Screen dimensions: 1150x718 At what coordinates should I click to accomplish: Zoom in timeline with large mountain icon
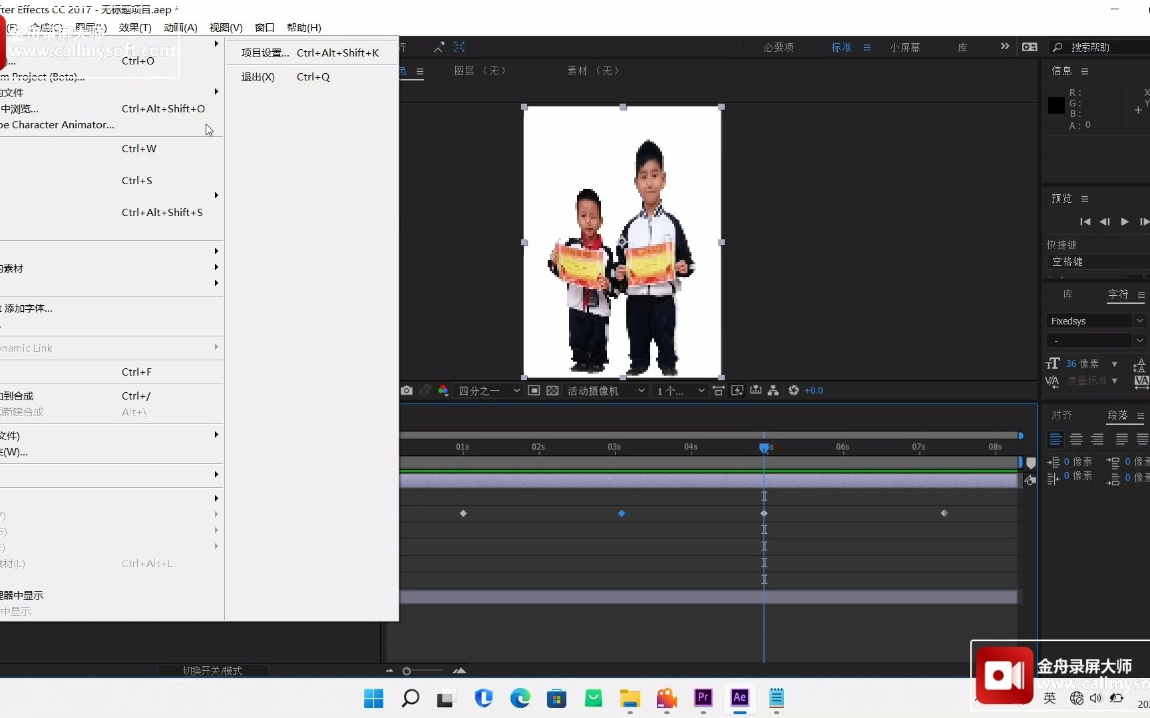[459, 671]
